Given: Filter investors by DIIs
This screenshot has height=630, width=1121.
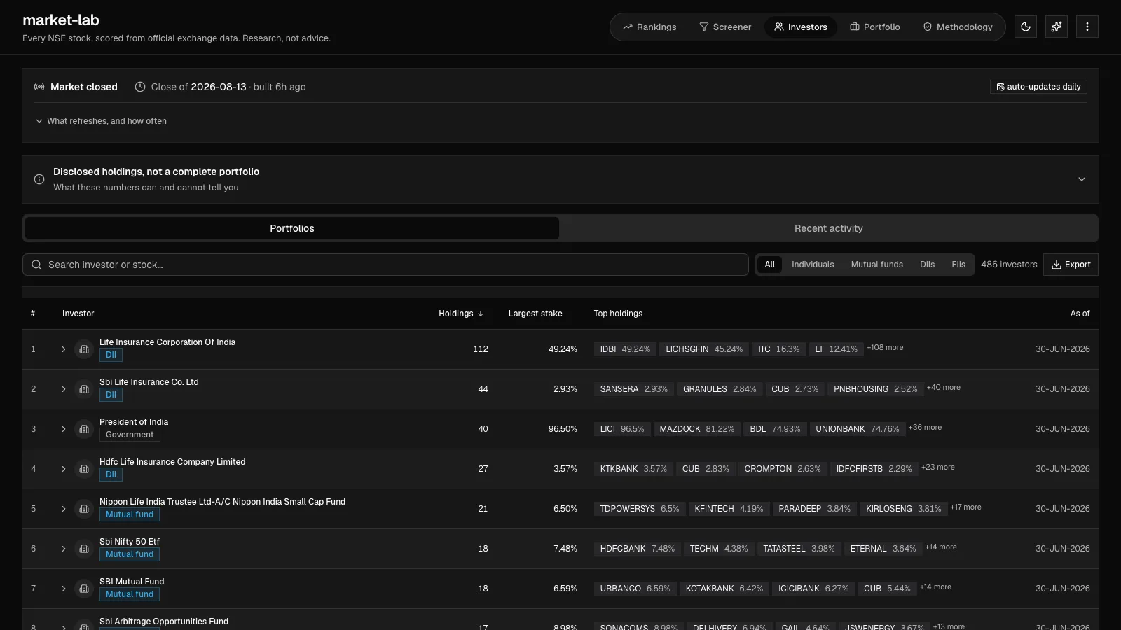Looking at the screenshot, I should point(928,265).
